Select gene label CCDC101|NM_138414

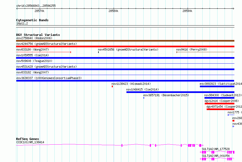[30, 142]
